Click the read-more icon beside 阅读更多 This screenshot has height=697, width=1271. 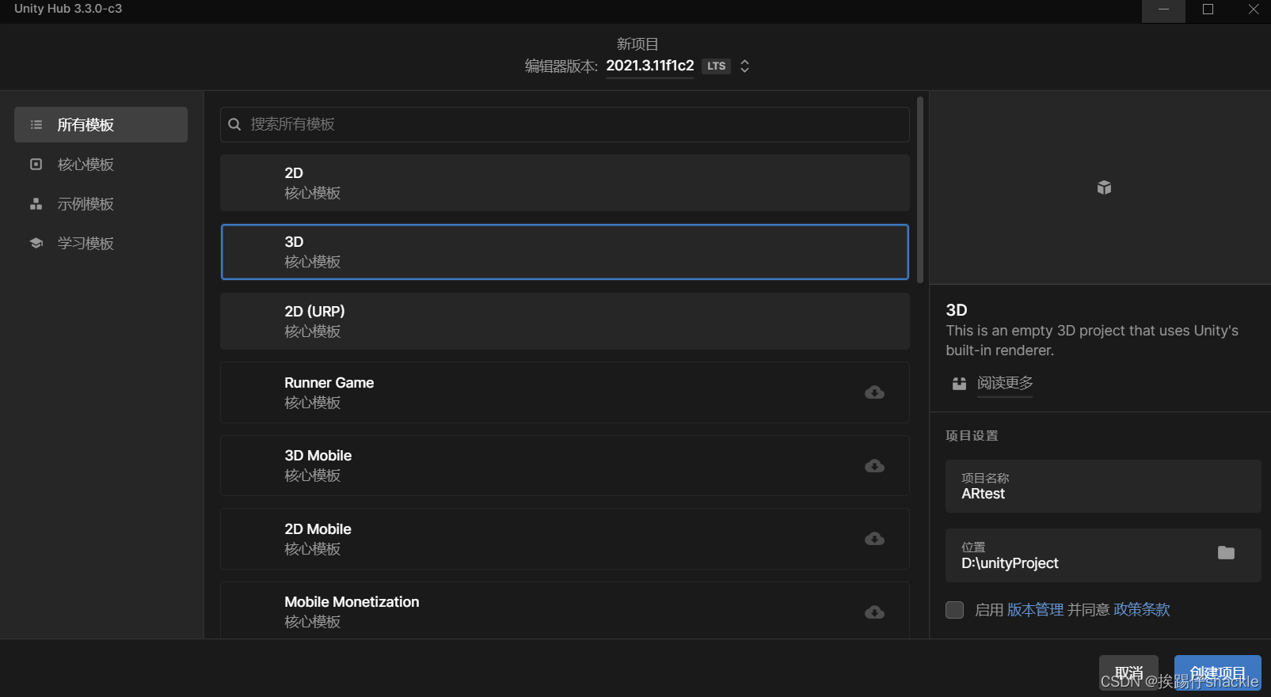959,383
